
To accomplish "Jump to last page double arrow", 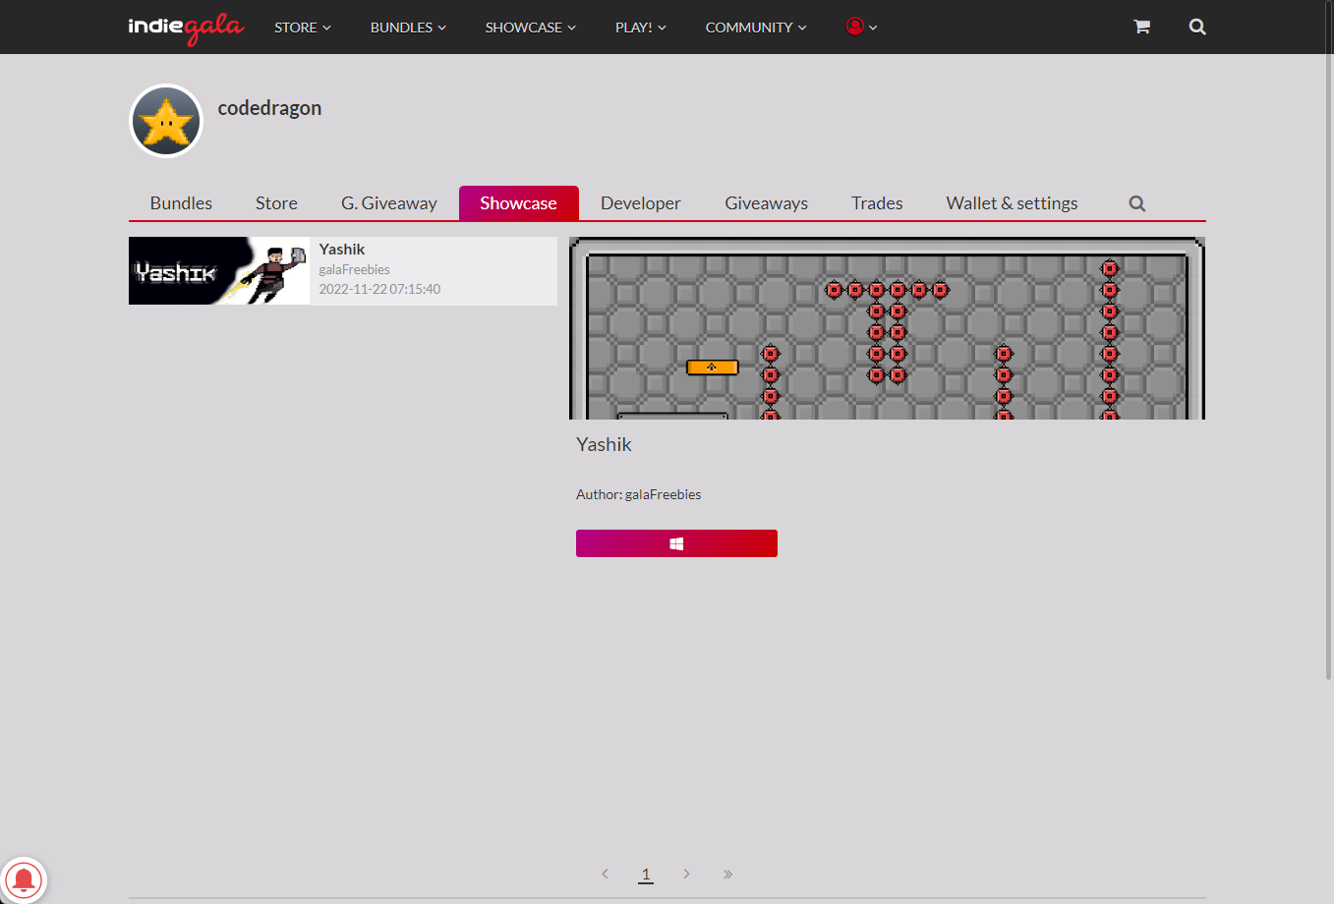I will tap(727, 874).
